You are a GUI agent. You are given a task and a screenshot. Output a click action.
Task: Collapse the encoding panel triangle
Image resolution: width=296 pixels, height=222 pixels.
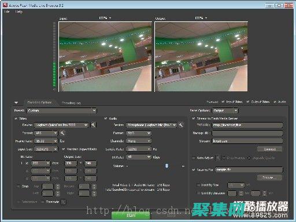(16, 102)
